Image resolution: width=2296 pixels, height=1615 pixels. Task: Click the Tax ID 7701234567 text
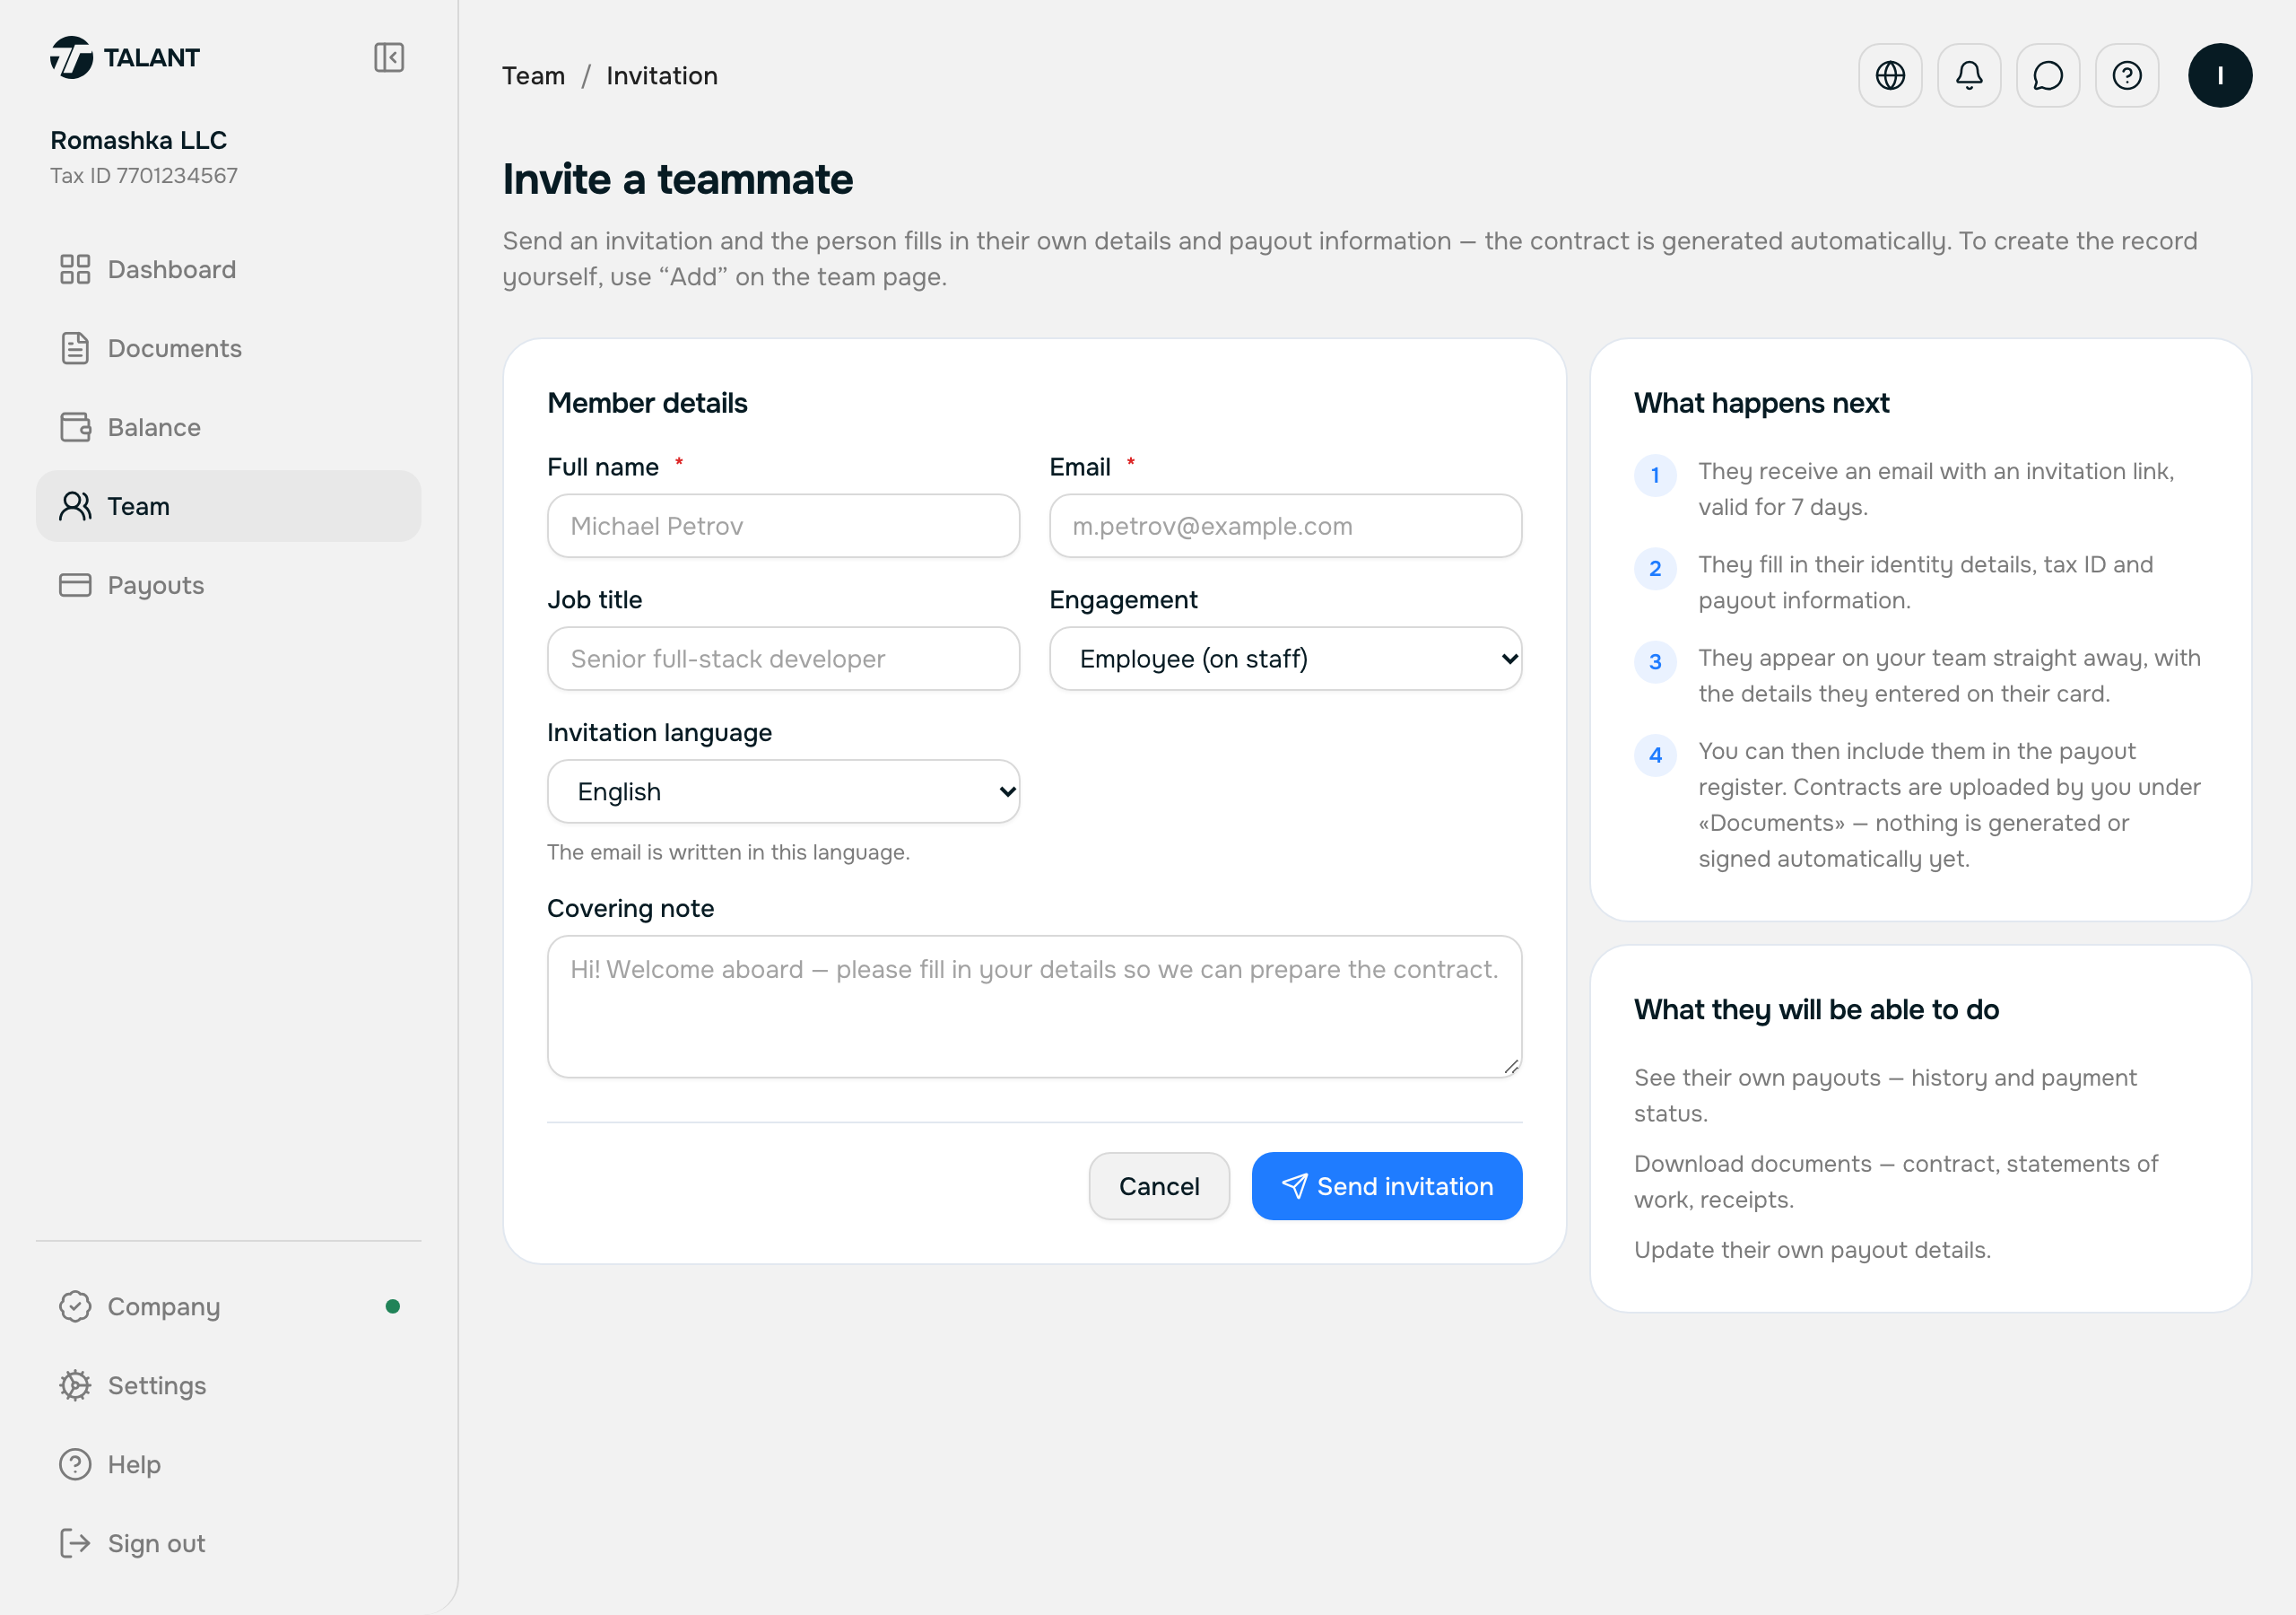click(x=144, y=176)
